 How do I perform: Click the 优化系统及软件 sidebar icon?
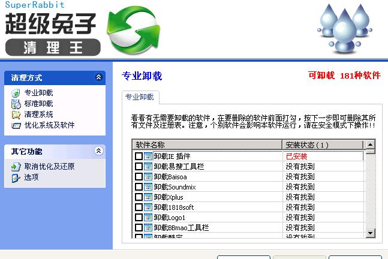point(16,126)
